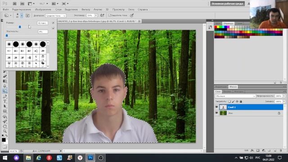288x162 pixels.
Task: Add a layer mask from Layers panel bottom
Action: point(258,150)
